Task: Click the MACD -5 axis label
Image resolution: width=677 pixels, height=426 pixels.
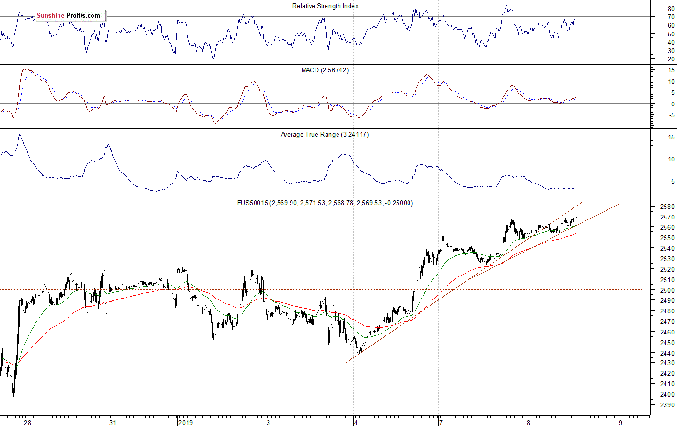Action: pos(671,115)
